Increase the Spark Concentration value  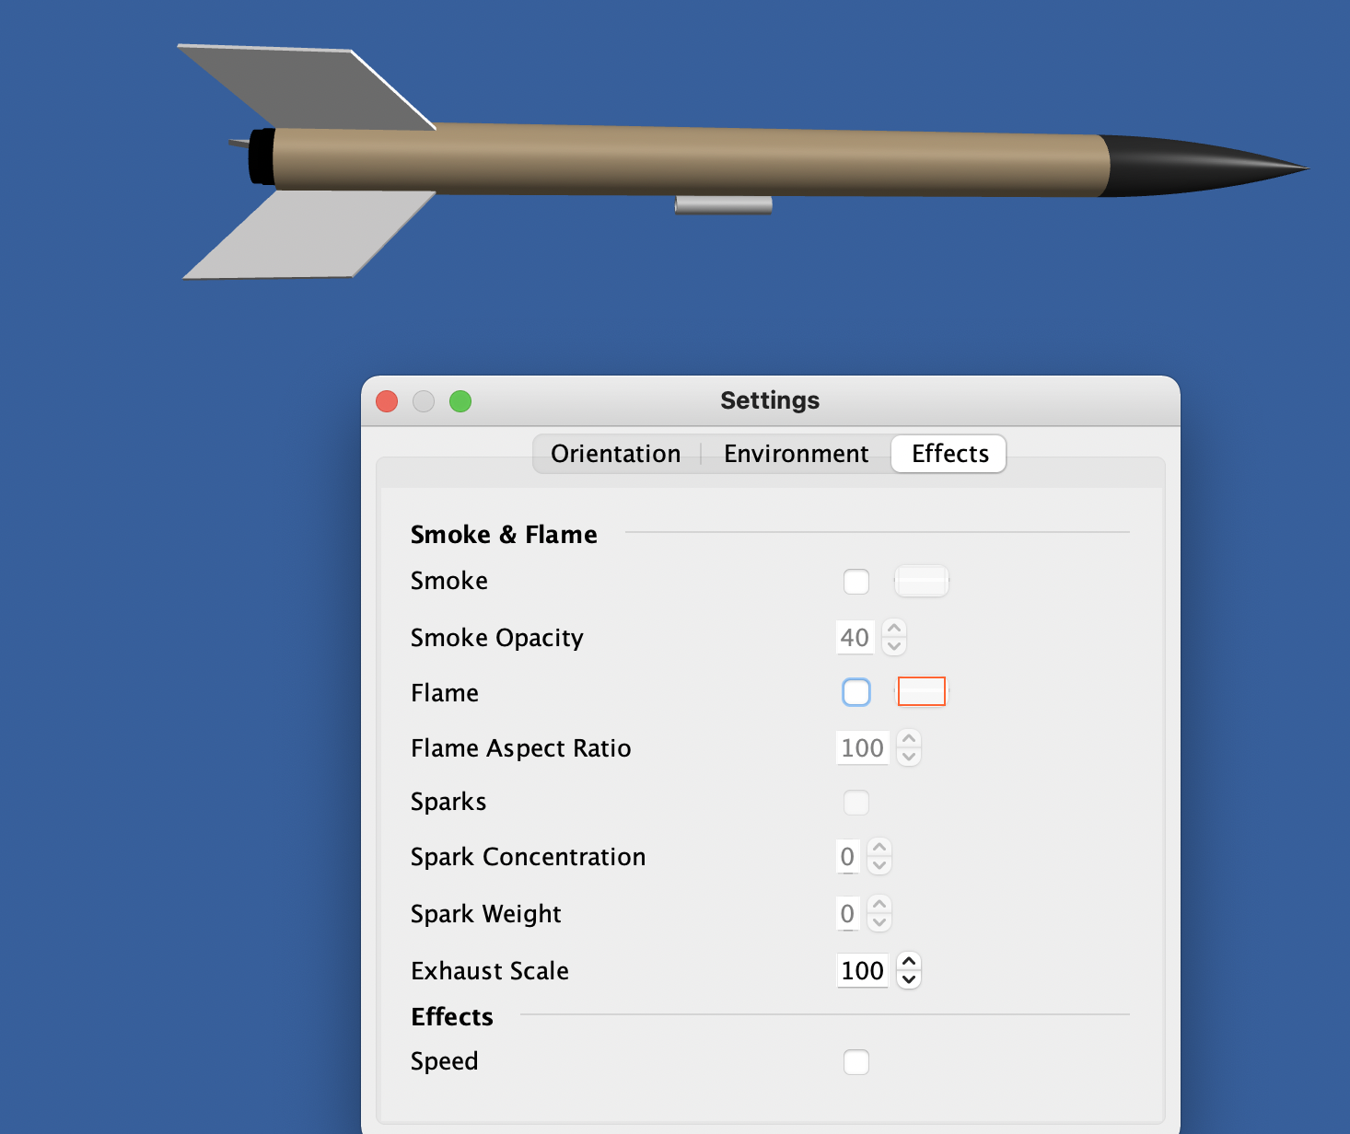879,848
